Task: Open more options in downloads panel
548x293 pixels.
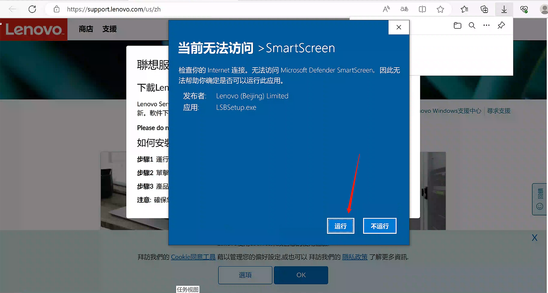Action: pyautogui.click(x=486, y=25)
